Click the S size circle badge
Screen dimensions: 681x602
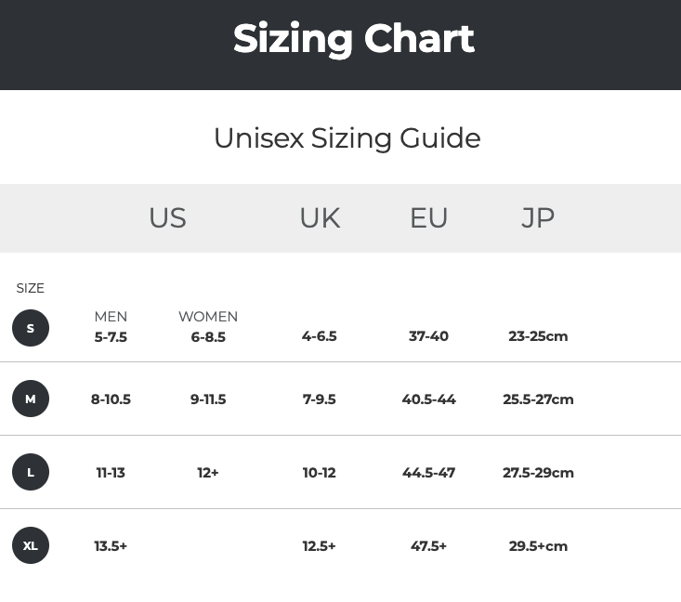pos(31,328)
